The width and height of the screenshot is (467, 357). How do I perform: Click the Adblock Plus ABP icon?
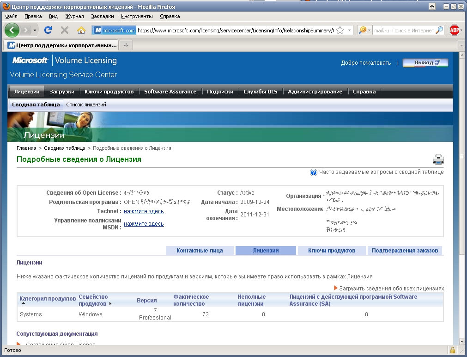tap(454, 30)
